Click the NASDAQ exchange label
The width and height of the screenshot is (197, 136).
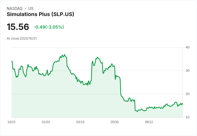[14, 9]
